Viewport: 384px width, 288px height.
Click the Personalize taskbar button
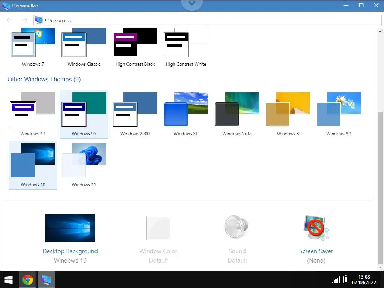tap(46, 280)
